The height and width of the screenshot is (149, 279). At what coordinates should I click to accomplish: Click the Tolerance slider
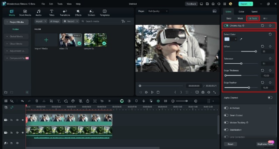(x=241, y=63)
